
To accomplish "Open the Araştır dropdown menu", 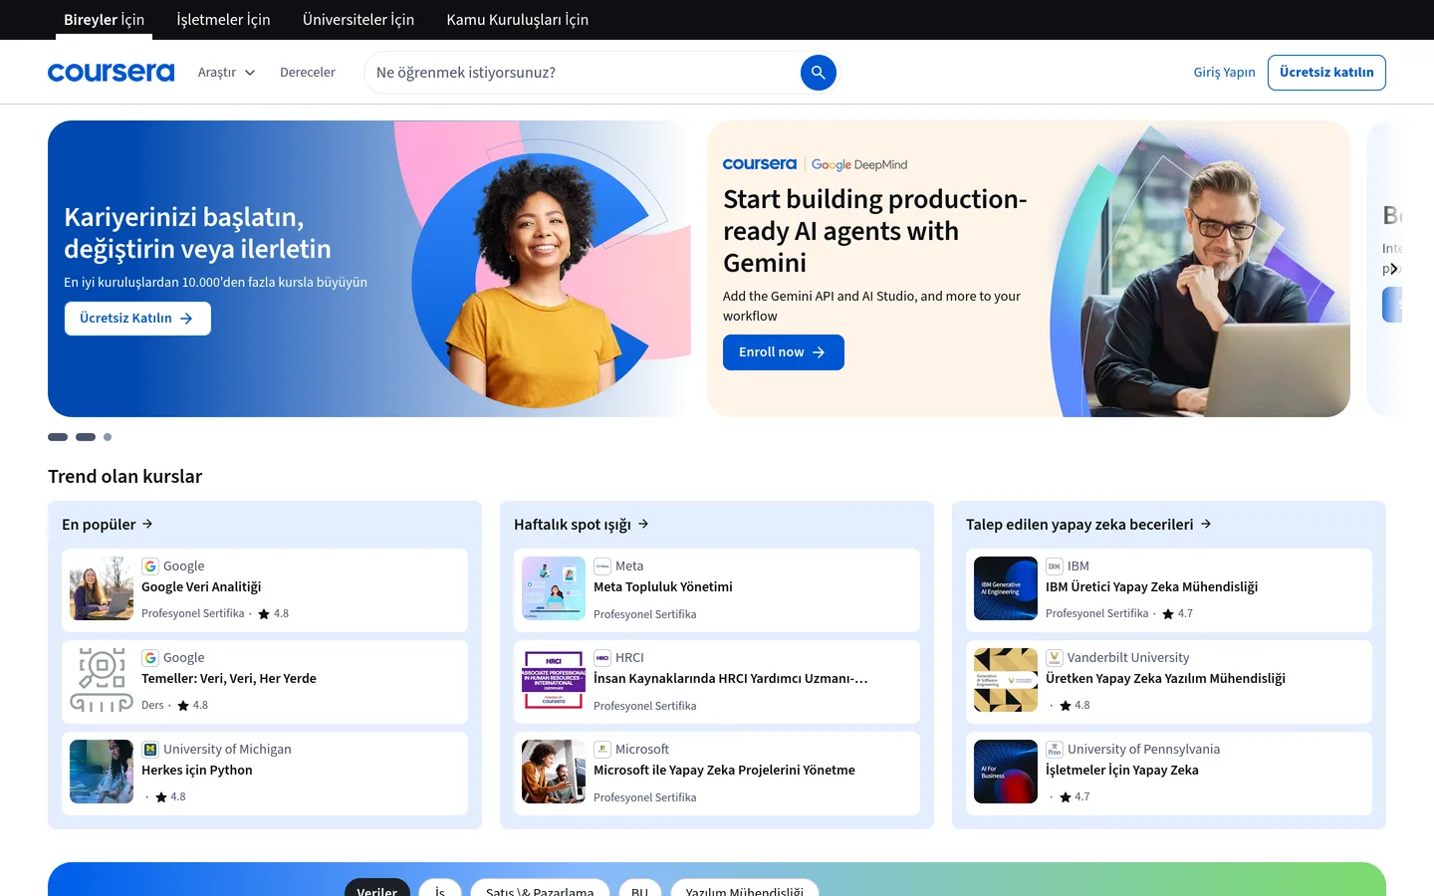I will 227,73.
